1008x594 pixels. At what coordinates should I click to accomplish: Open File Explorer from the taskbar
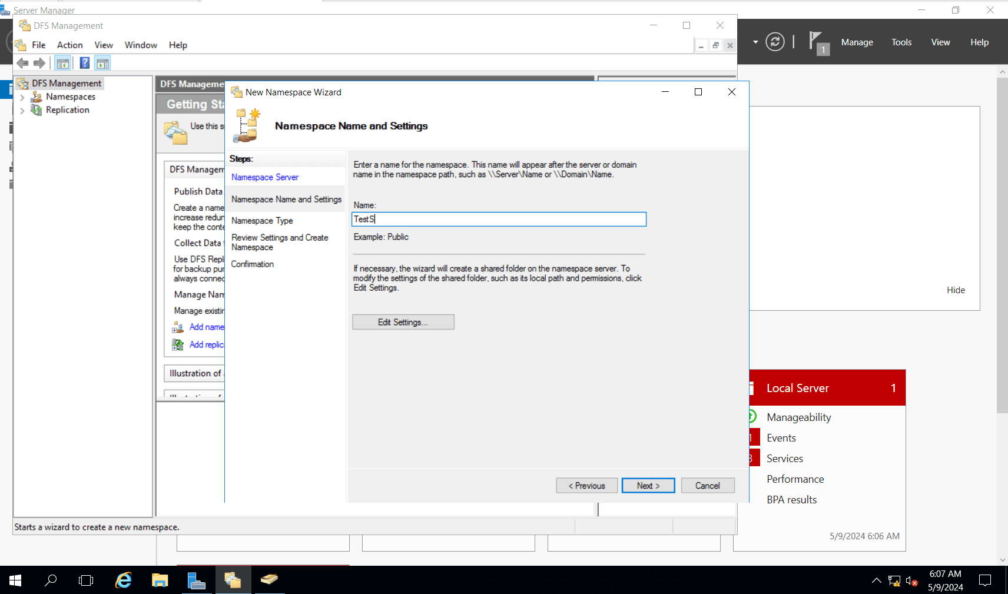click(x=160, y=580)
